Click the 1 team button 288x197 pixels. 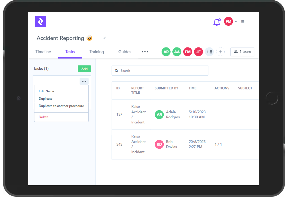click(x=242, y=52)
